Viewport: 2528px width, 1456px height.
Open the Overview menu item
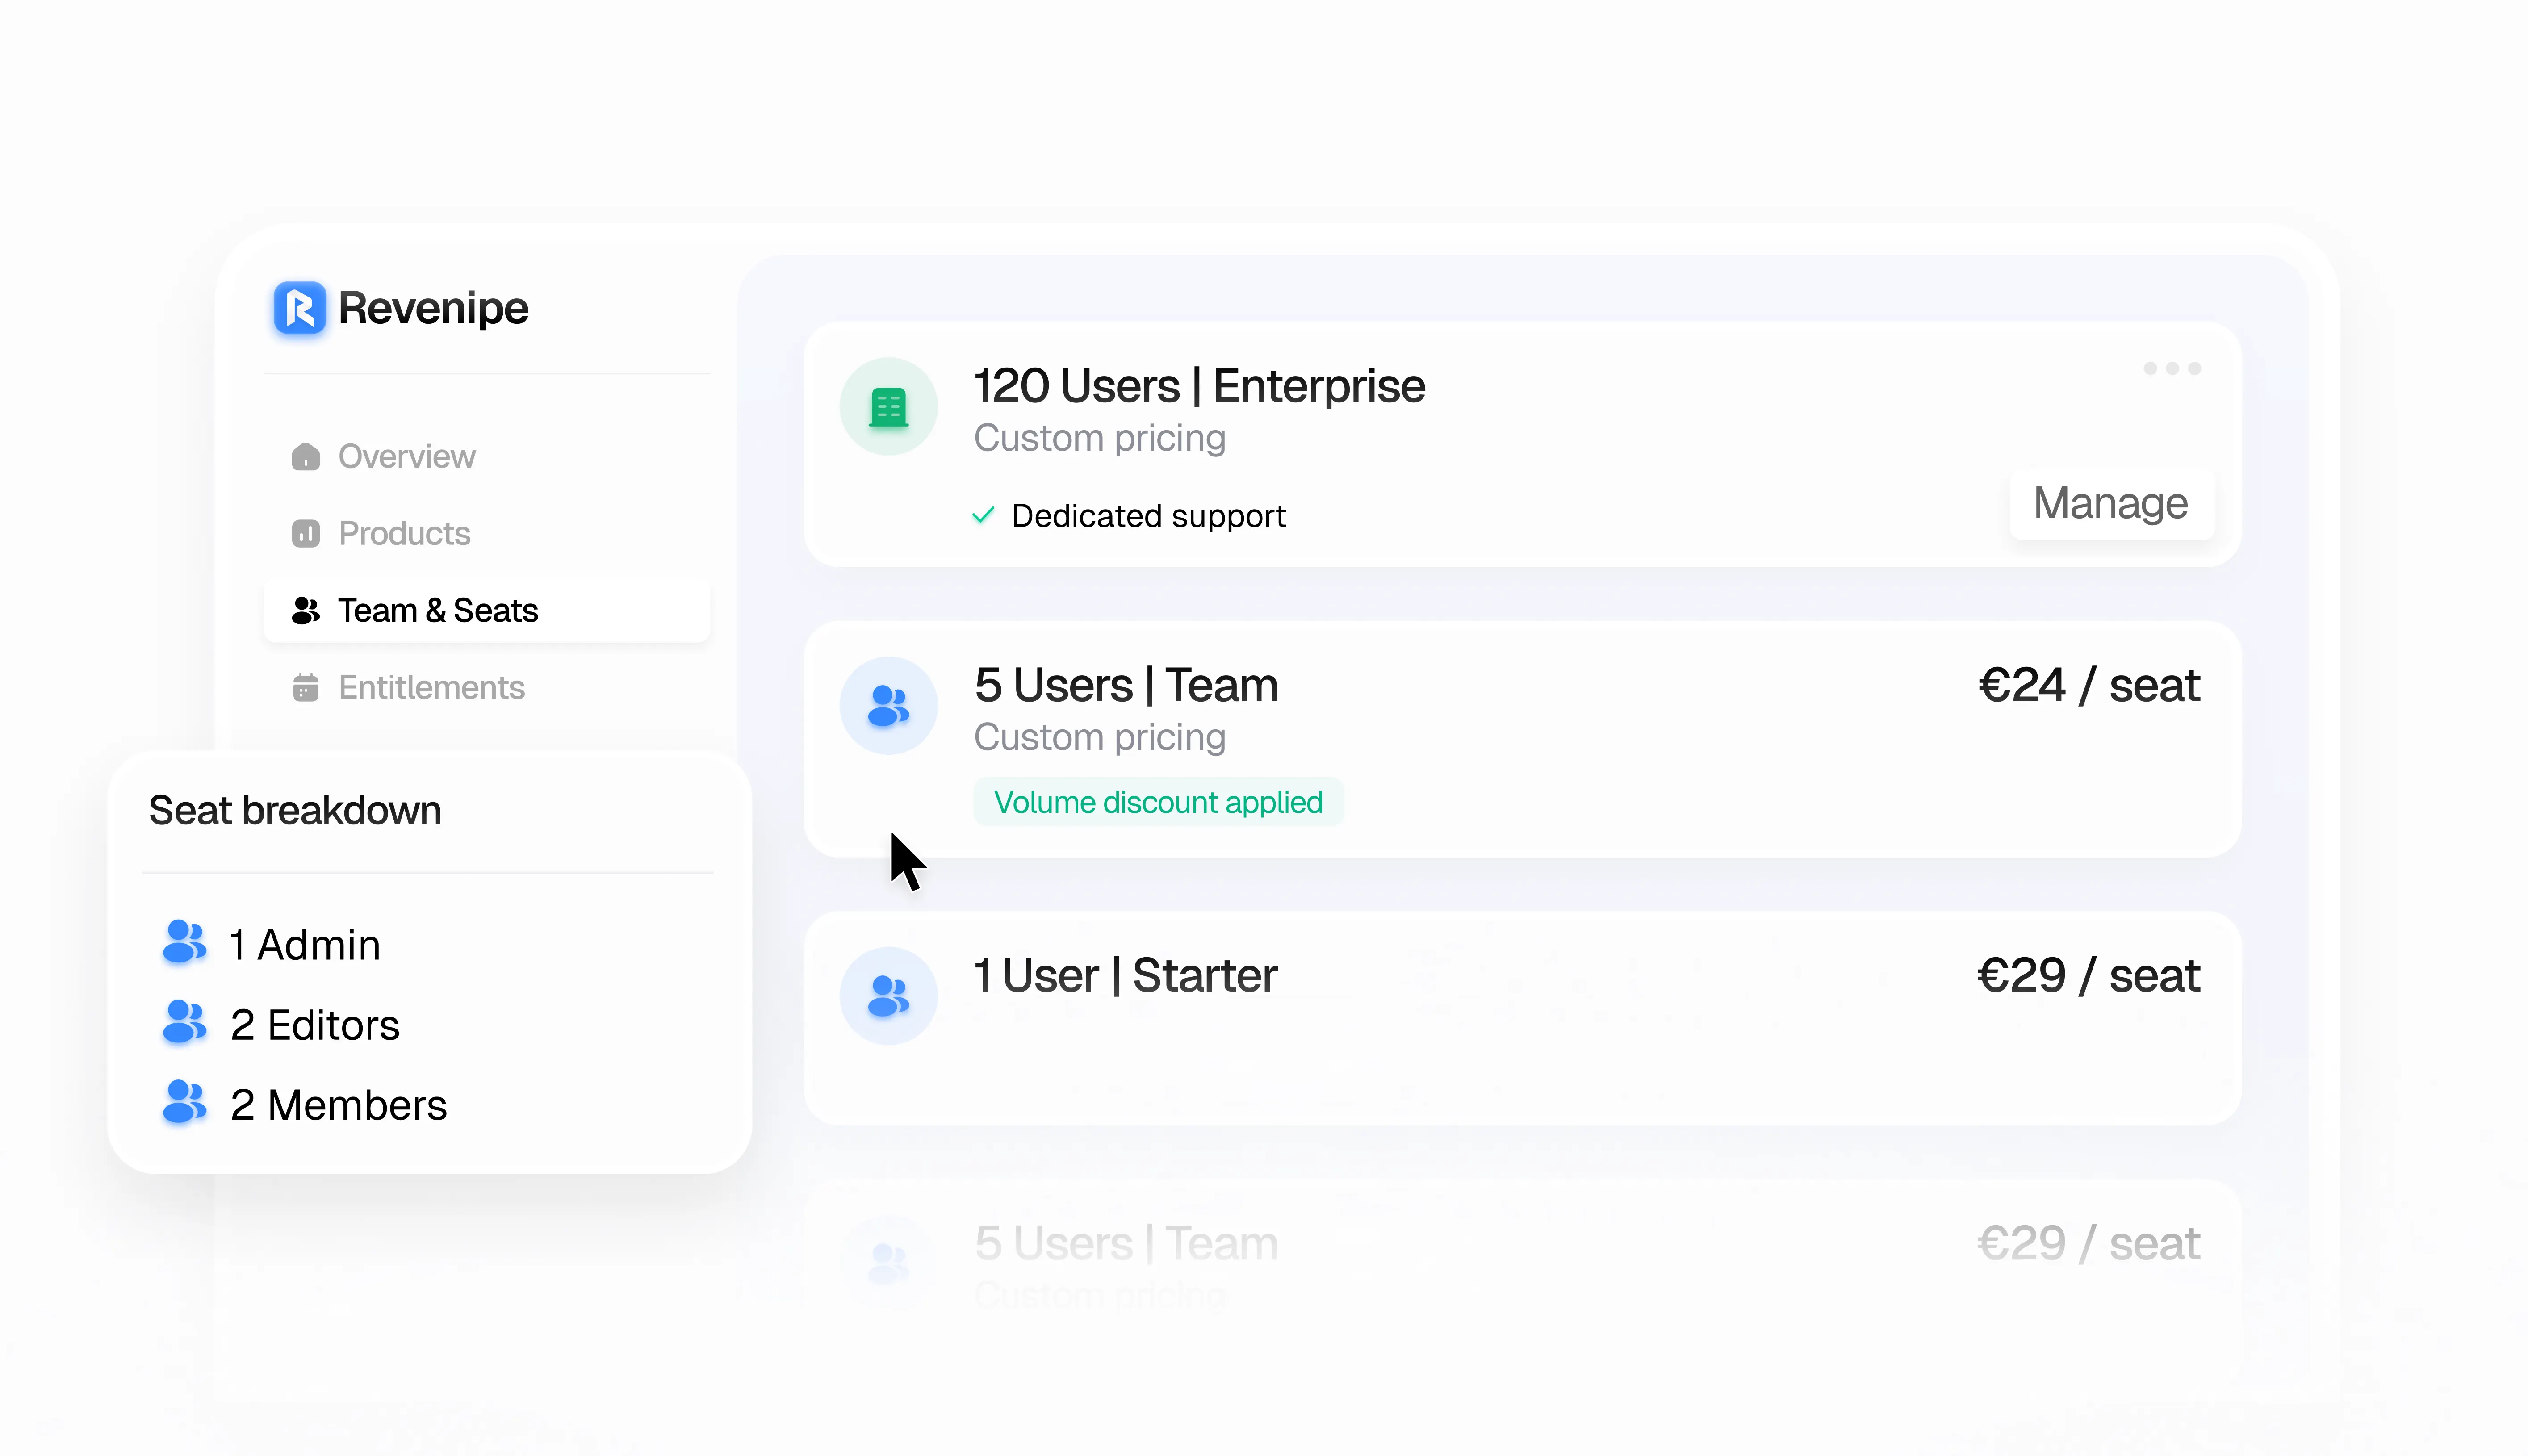(x=487, y=456)
